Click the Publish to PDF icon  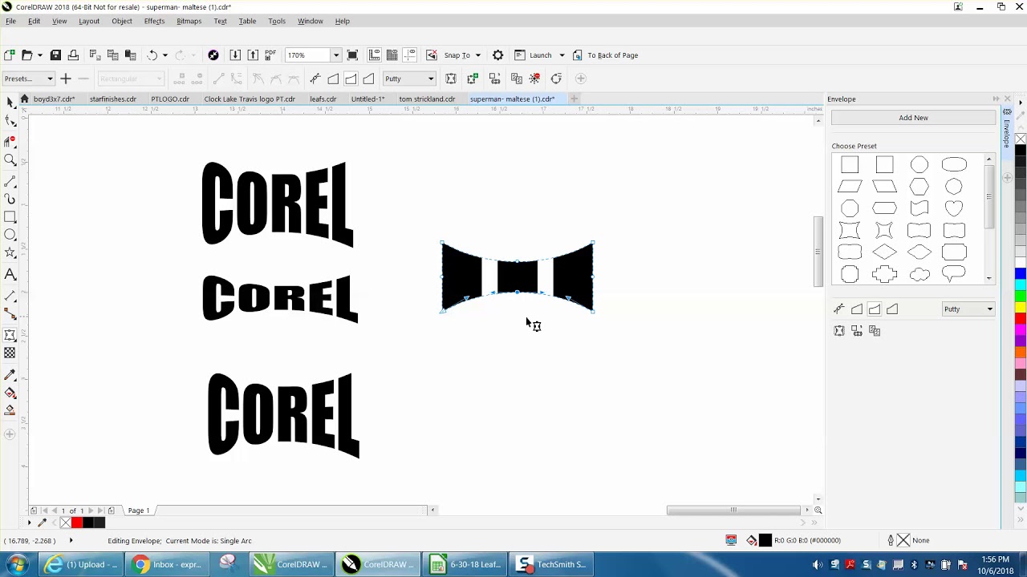[270, 55]
